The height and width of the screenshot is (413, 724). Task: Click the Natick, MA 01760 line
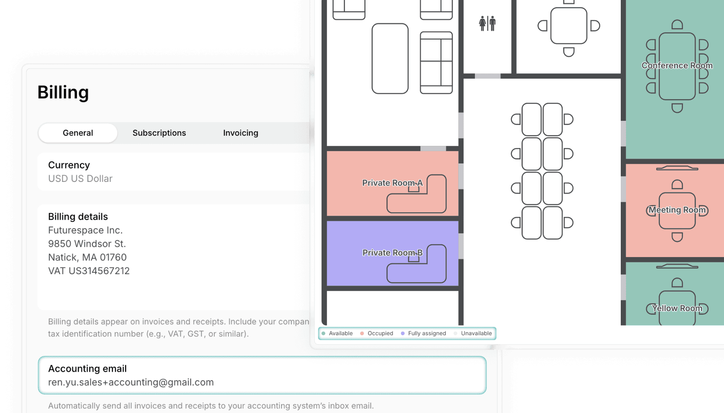point(87,257)
